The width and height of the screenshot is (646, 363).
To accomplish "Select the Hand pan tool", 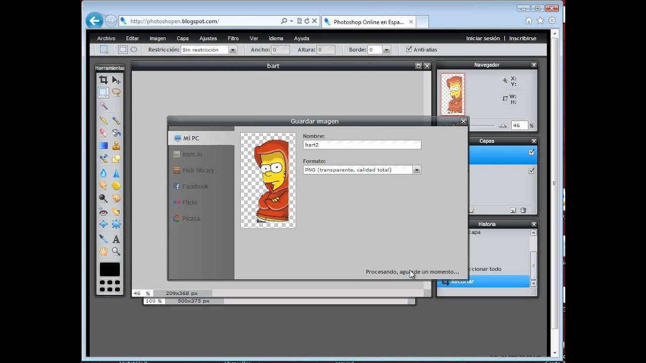I will coord(103,252).
